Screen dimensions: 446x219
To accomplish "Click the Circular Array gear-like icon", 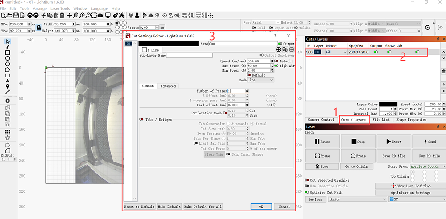I will (8, 138).
